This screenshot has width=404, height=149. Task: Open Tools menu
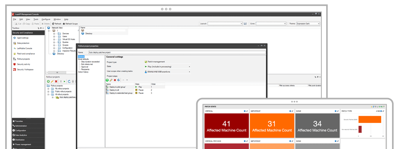(x=36, y=19)
